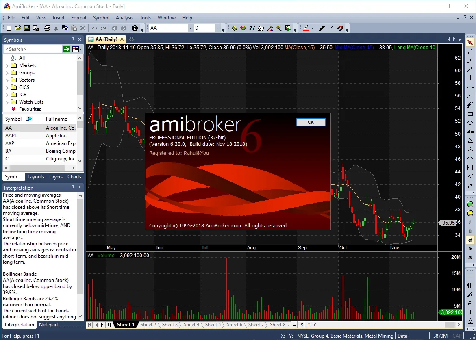The image size is (476, 340).
Task: Click the black thick line style icon
Action: click(322, 28)
